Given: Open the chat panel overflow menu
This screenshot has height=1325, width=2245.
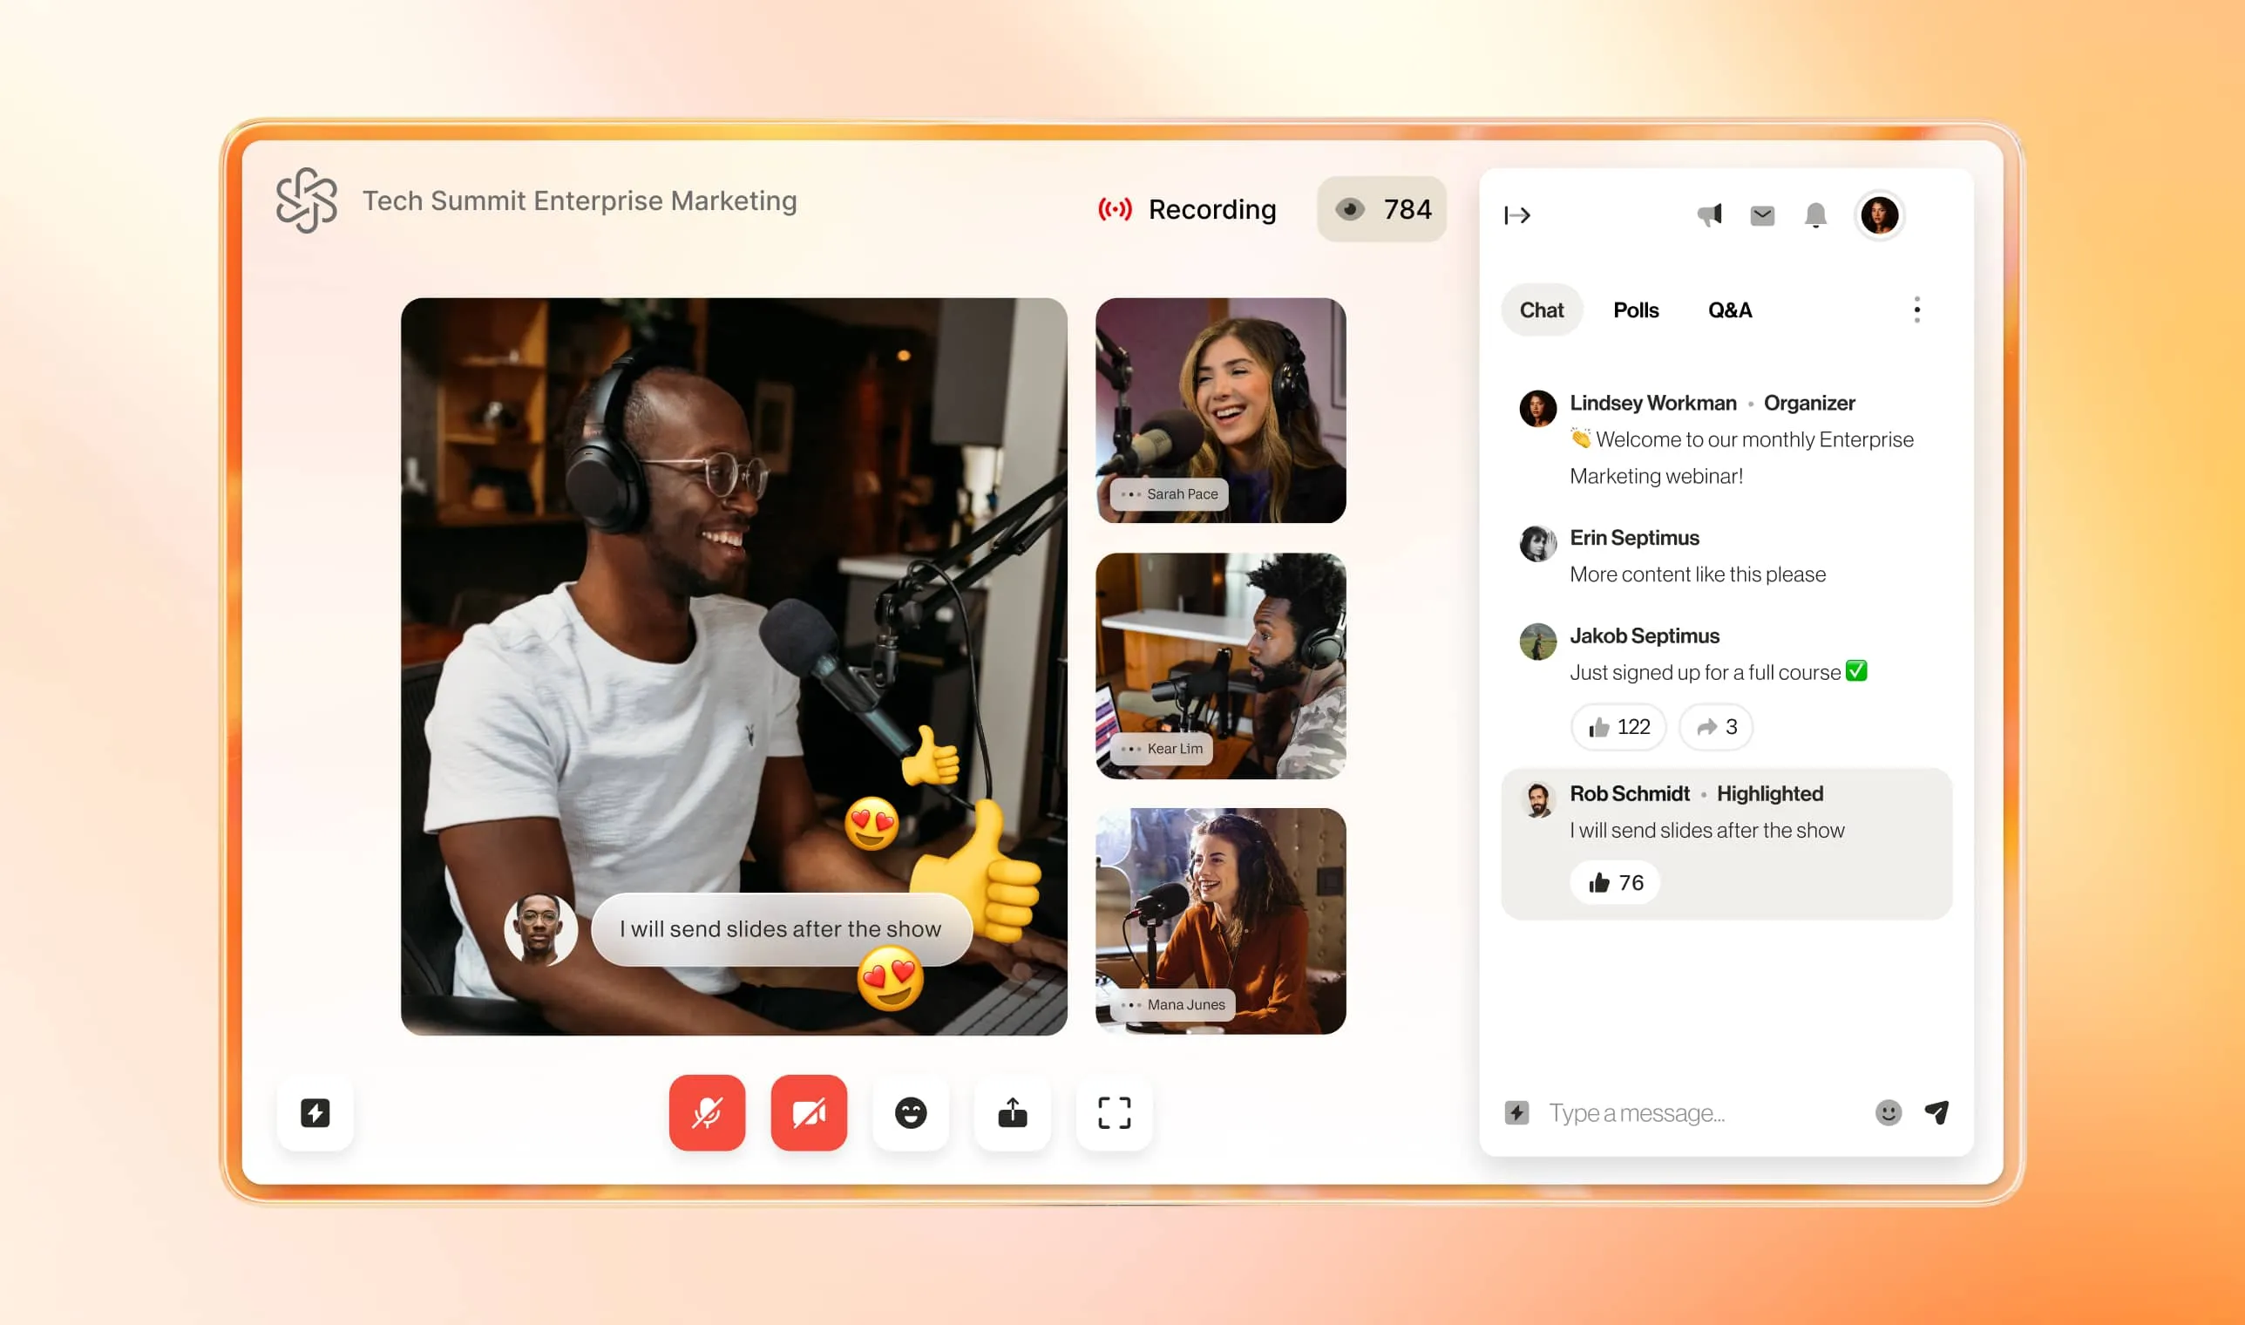Looking at the screenshot, I should pyautogui.click(x=1916, y=309).
